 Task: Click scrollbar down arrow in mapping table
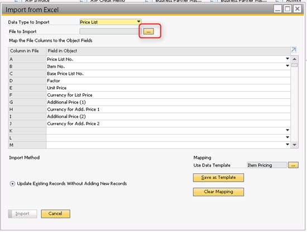(x=294, y=145)
